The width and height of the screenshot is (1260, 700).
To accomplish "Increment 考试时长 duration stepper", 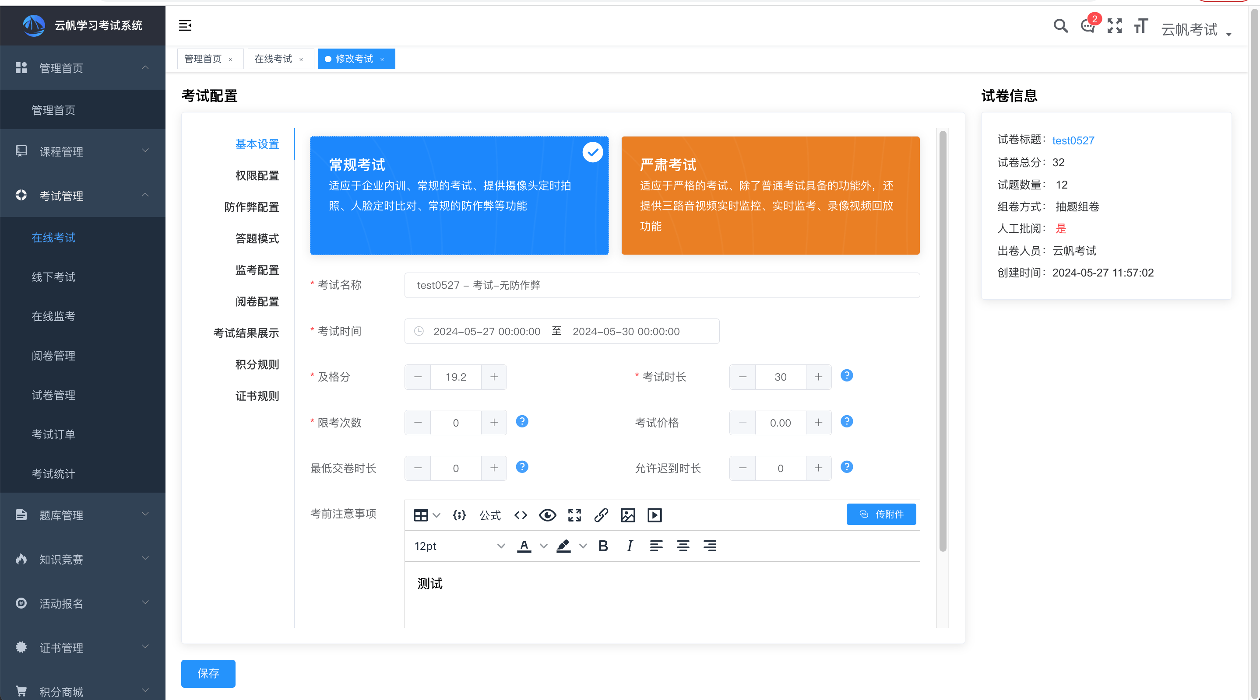I will click(x=818, y=377).
